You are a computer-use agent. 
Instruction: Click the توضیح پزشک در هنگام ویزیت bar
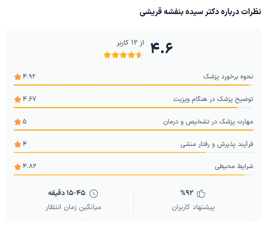click(x=133, y=107)
